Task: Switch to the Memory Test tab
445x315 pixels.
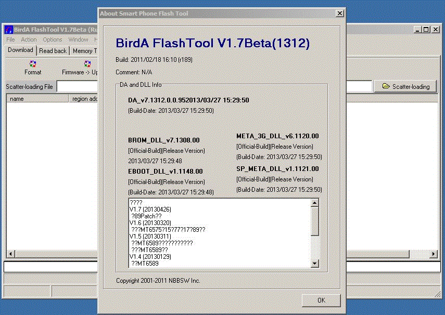Action: click(x=83, y=51)
